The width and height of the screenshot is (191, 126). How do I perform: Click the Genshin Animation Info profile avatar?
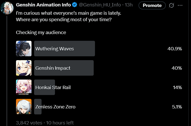(x=7, y=7)
